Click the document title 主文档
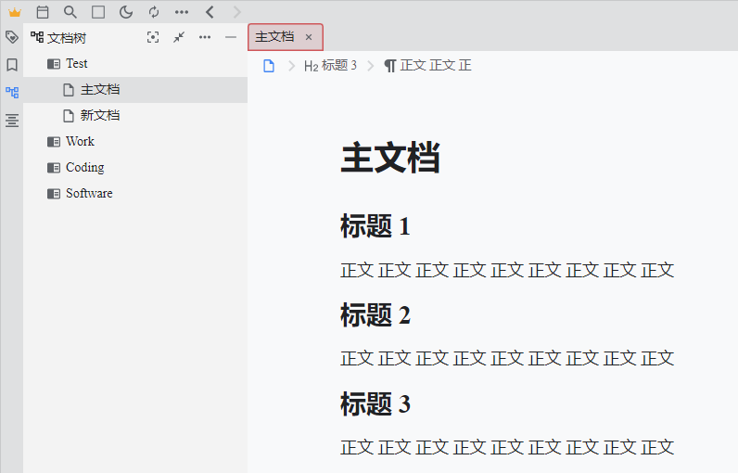 click(x=390, y=158)
